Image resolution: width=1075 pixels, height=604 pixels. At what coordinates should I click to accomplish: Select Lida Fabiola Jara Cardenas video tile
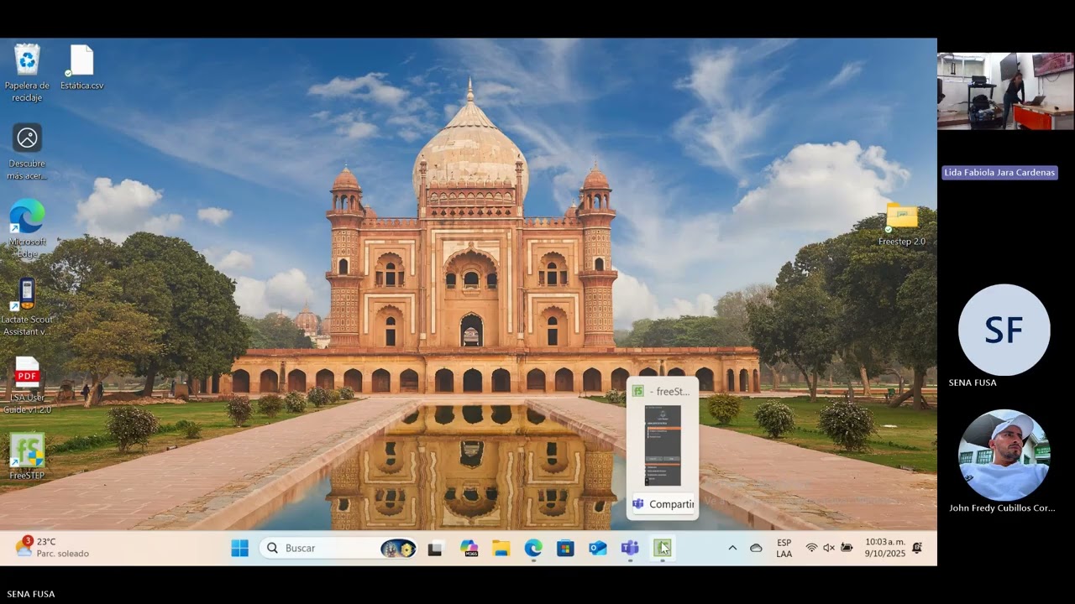click(1005, 91)
